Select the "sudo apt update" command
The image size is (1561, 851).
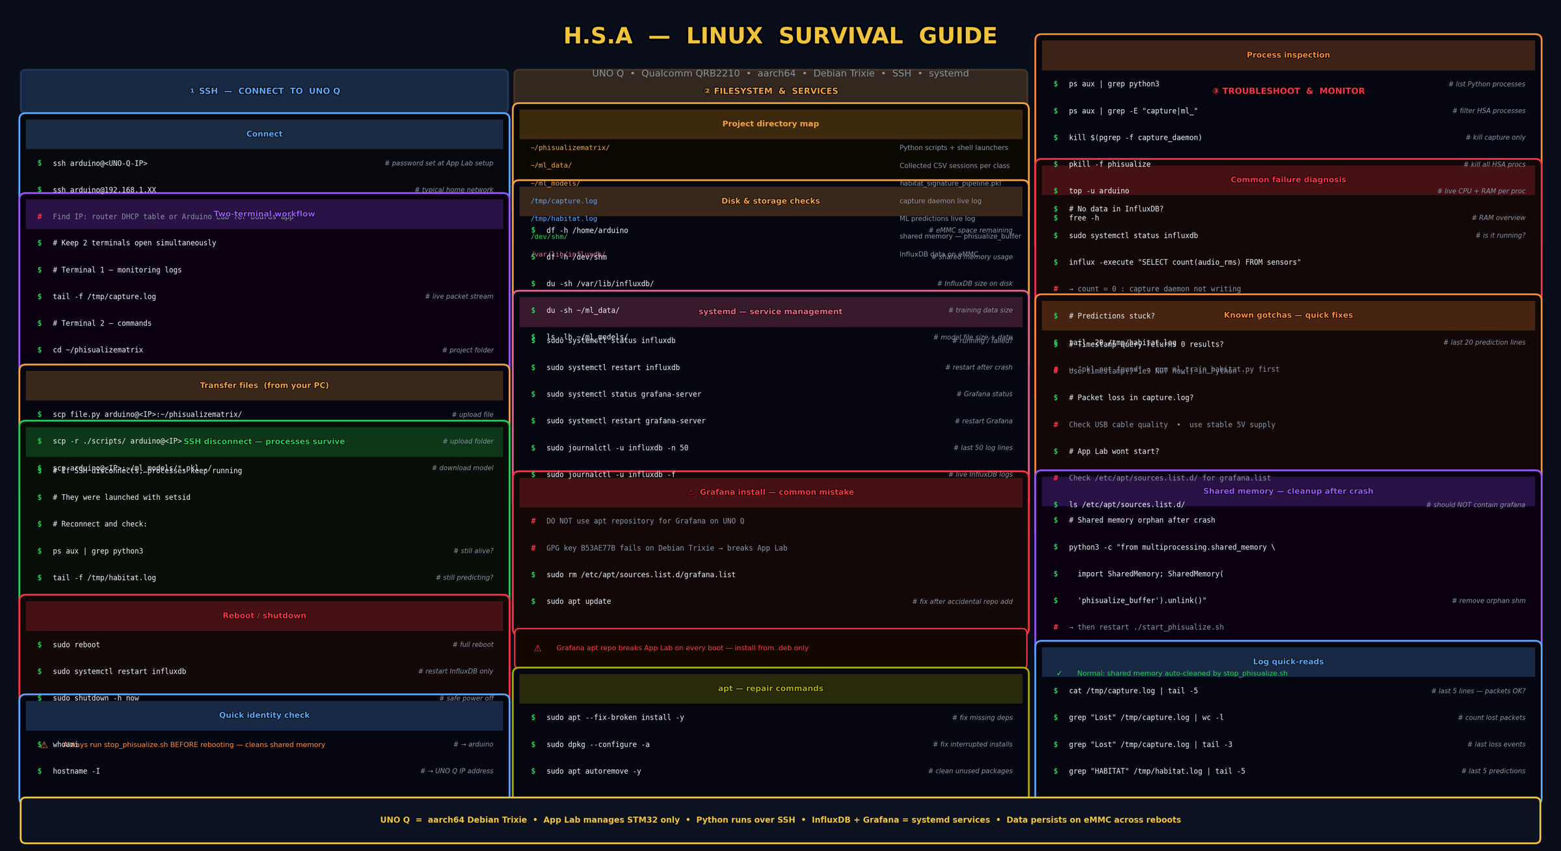click(579, 601)
